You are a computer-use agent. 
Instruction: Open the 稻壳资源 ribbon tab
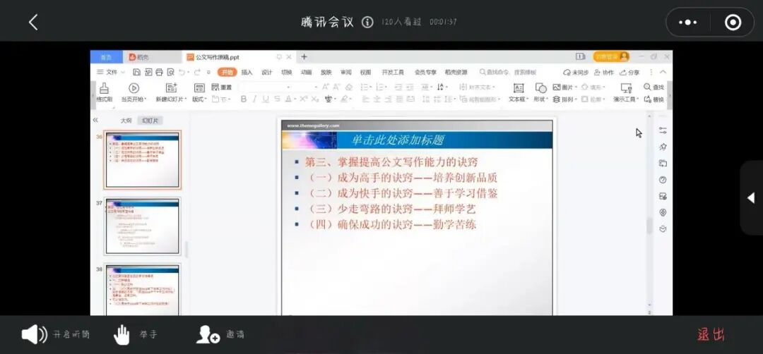pos(456,73)
